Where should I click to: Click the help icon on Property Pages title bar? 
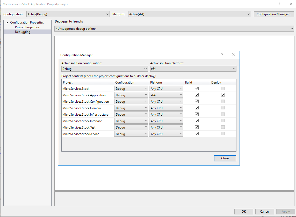click(279, 4)
